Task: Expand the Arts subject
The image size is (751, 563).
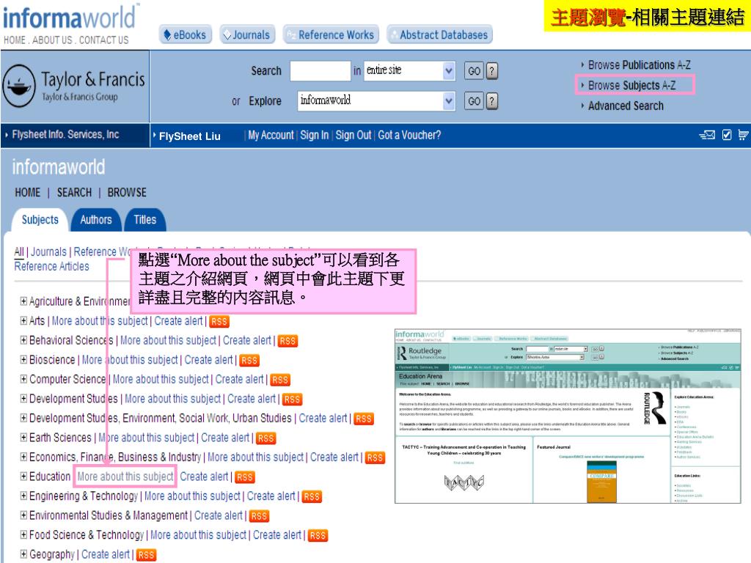Action: click(23, 320)
